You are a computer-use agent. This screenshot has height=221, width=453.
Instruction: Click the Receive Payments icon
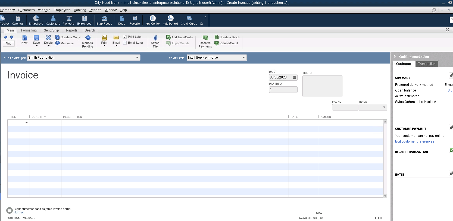point(205,38)
